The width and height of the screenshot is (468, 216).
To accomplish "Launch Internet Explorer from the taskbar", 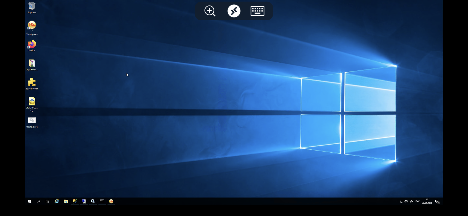I will tap(57, 201).
